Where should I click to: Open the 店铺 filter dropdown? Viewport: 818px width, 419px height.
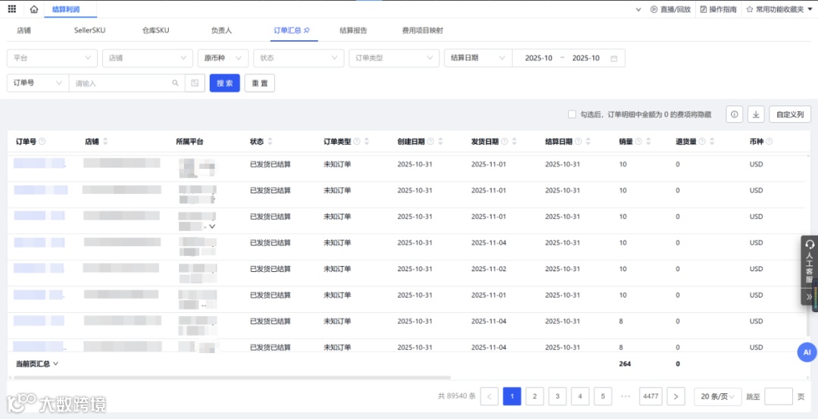tap(148, 58)
